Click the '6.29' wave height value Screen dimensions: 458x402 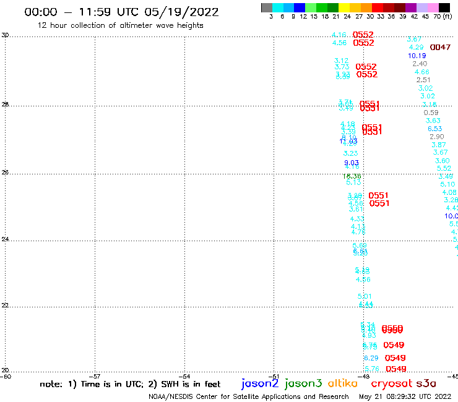coord(371,358)
